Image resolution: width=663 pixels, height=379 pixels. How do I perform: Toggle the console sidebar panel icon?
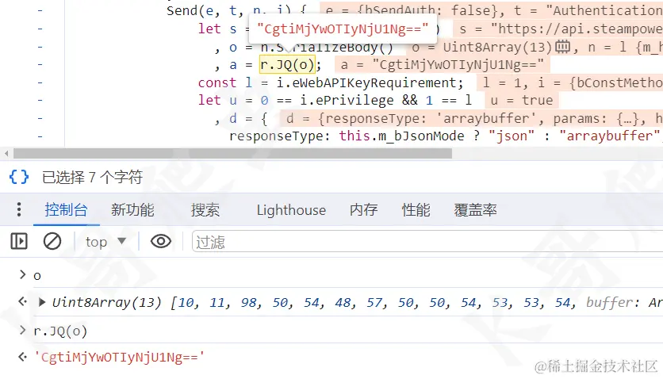pyautogui.click(x=19, y=242)
